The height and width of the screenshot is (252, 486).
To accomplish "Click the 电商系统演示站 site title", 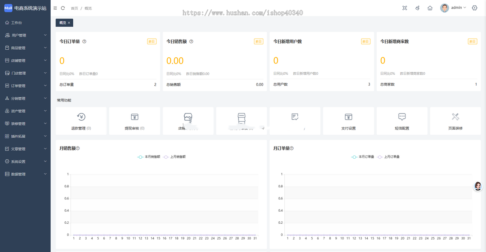I will (x=30, y=8).
